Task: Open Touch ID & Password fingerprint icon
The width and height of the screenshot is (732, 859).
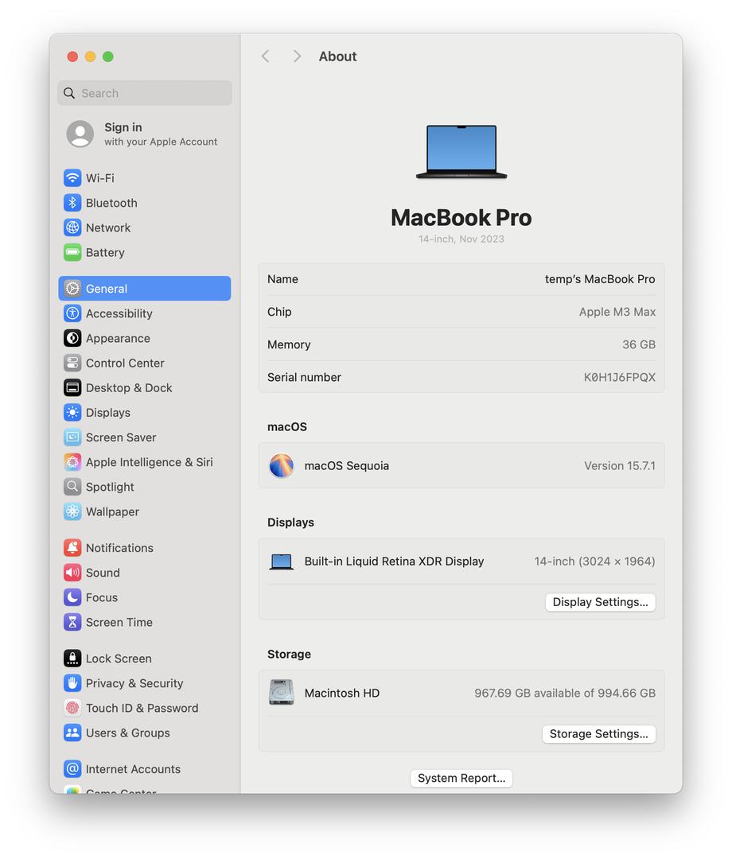Action: pyautogui.click(x=72, y=708)
